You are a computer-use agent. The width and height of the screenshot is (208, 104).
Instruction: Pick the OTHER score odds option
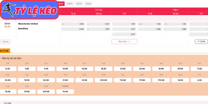click(65, 92)
